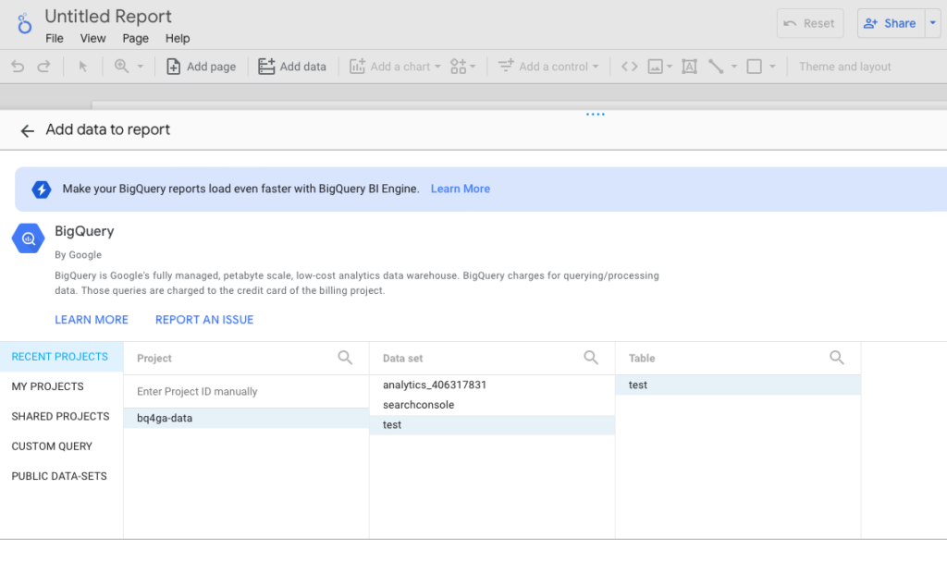The height and width of the screenshot is (562, 947).
Task: Expand the line type dropdown arrow
Action: 734,67
